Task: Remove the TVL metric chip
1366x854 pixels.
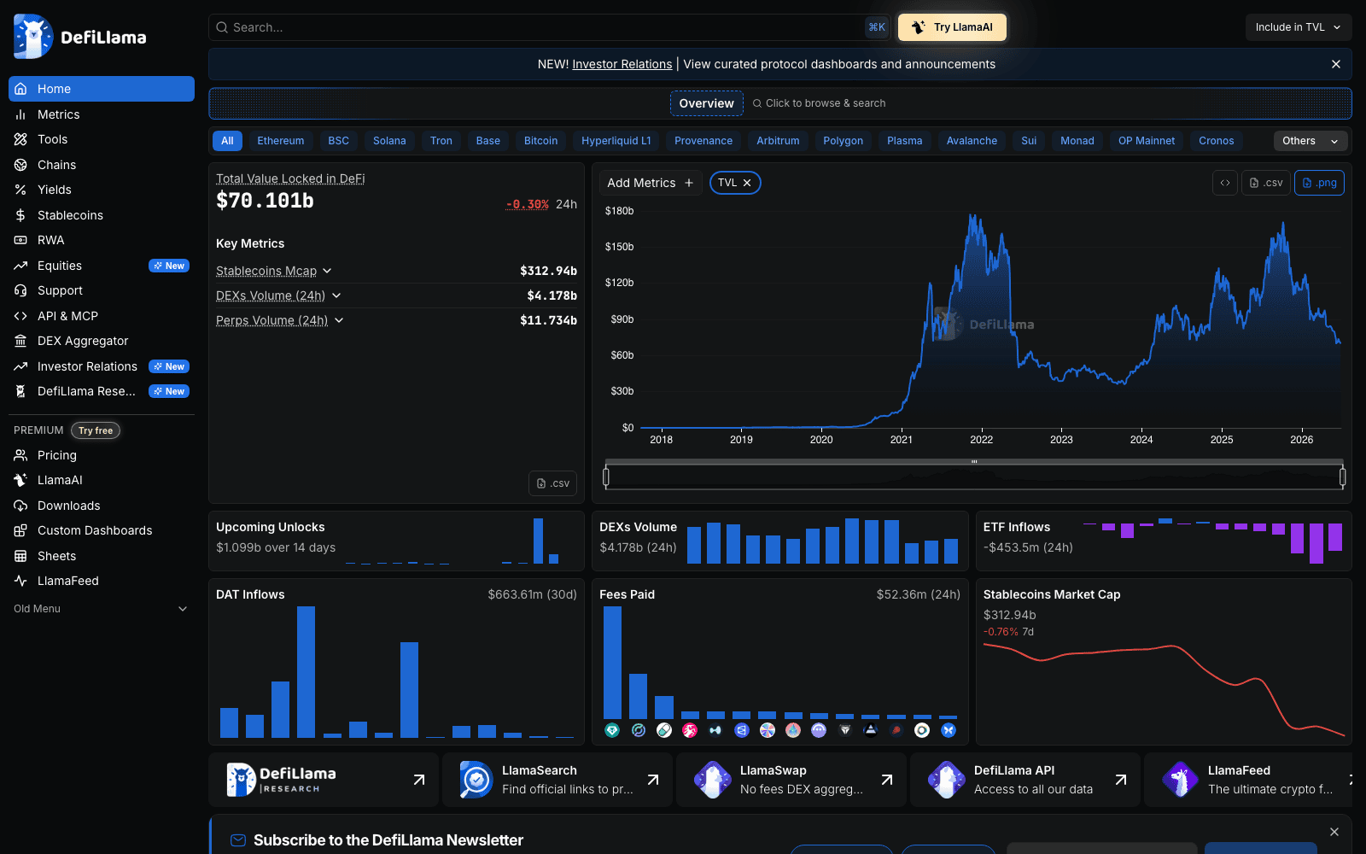Action: (x=747, y=183)
